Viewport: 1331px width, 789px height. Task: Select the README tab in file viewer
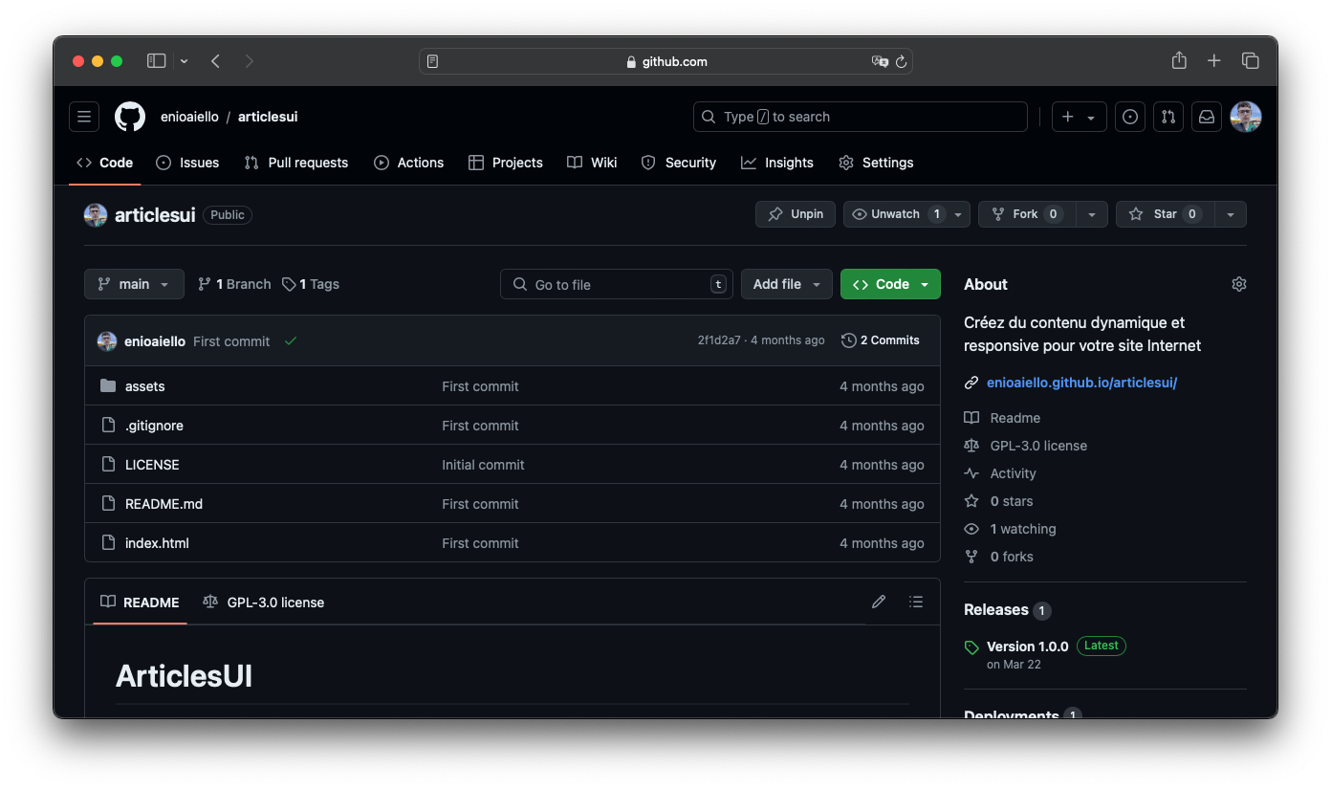click(140, 603)
